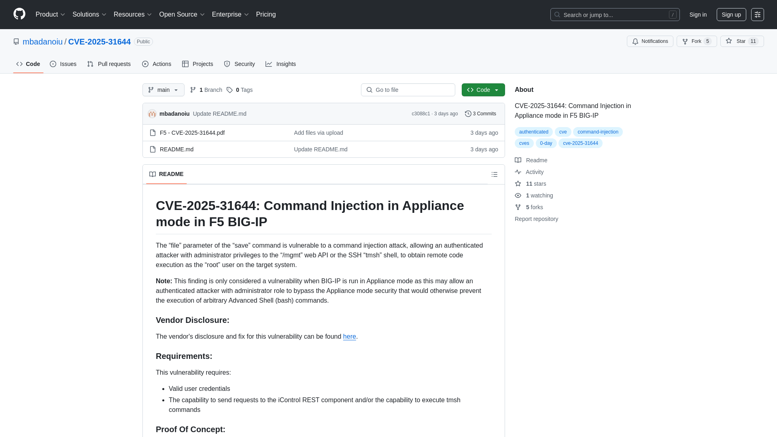Open commit hash c3088c1
The height and width of the screenshot is (437, 777).
pyautogui.click(x=421, y=114)
